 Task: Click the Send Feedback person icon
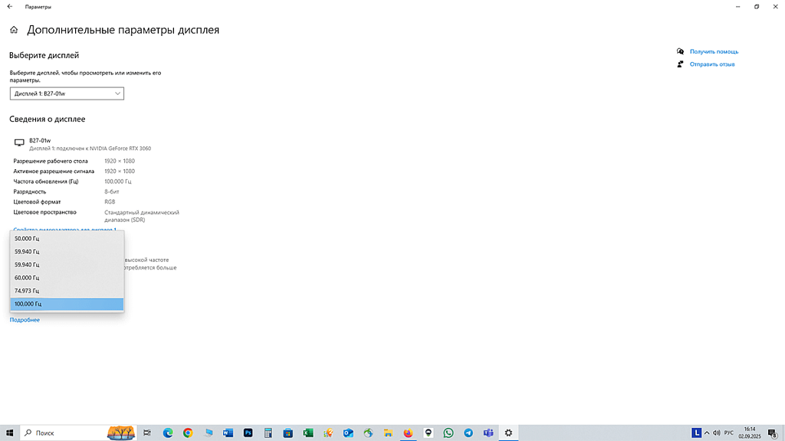click(x=680, y=64)
